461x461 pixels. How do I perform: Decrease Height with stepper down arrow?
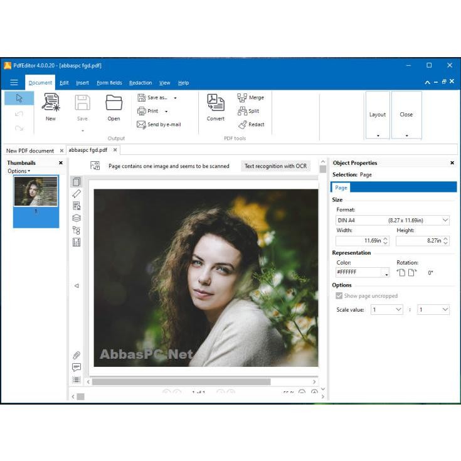(x=446, y=243)
